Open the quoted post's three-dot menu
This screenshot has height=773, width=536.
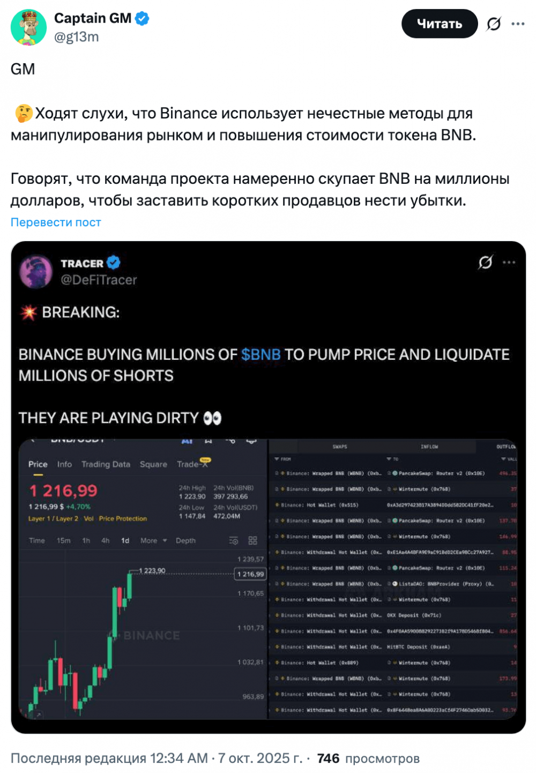coord(509,262)
